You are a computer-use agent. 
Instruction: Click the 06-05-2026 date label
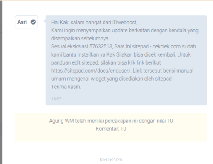(x=111, y=159)
